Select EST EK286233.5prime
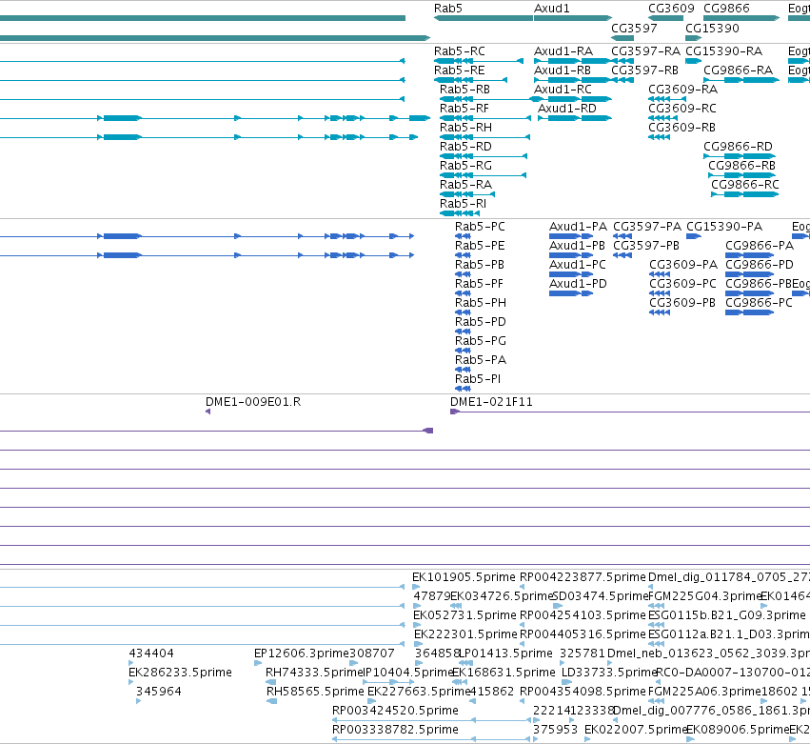Viewport: 810px width, 744px height. [180, 673]
